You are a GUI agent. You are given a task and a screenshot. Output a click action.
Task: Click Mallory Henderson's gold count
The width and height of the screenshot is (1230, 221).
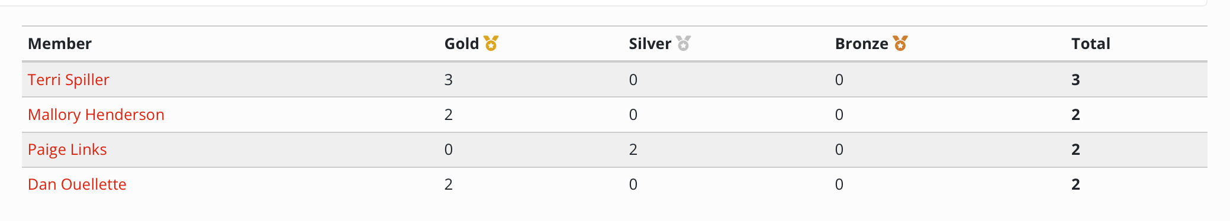(449, 115)
